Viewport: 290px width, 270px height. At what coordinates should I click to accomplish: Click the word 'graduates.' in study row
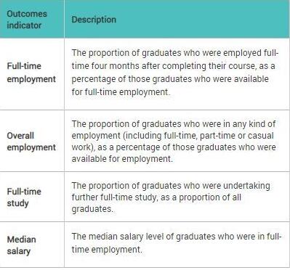point(92,209)
